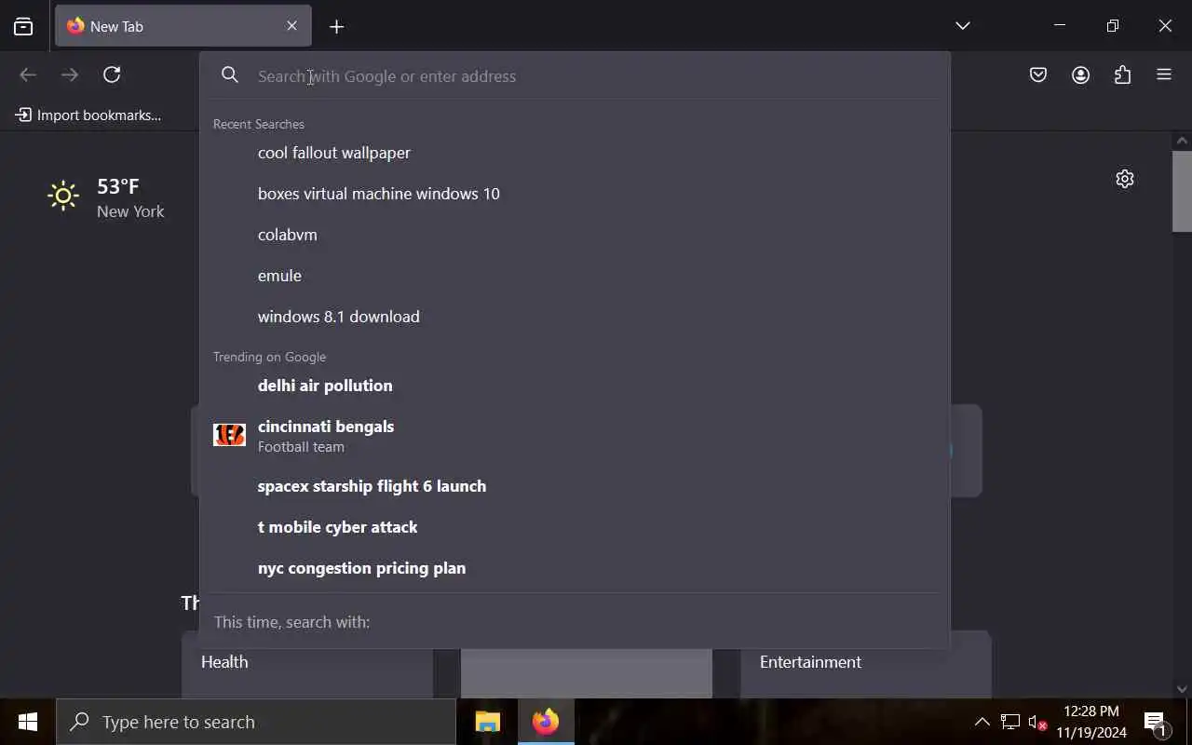
Task: Focus the Search with Google address field
Action: point(596,76)
